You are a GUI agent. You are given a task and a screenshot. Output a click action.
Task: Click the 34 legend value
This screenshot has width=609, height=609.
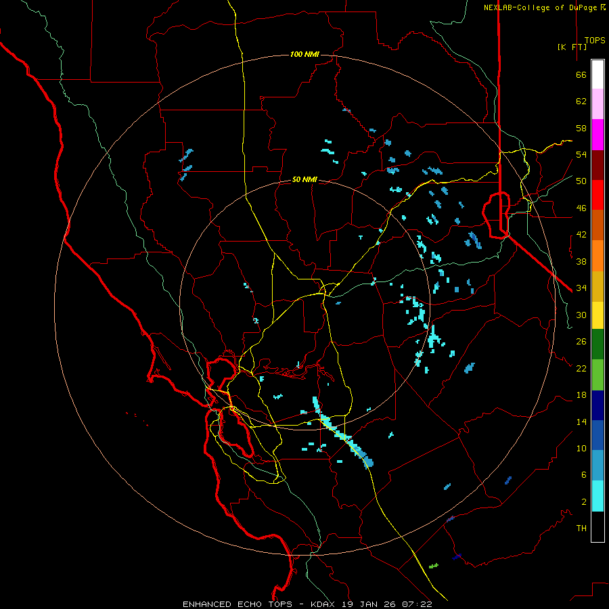(x=581, y=288)
